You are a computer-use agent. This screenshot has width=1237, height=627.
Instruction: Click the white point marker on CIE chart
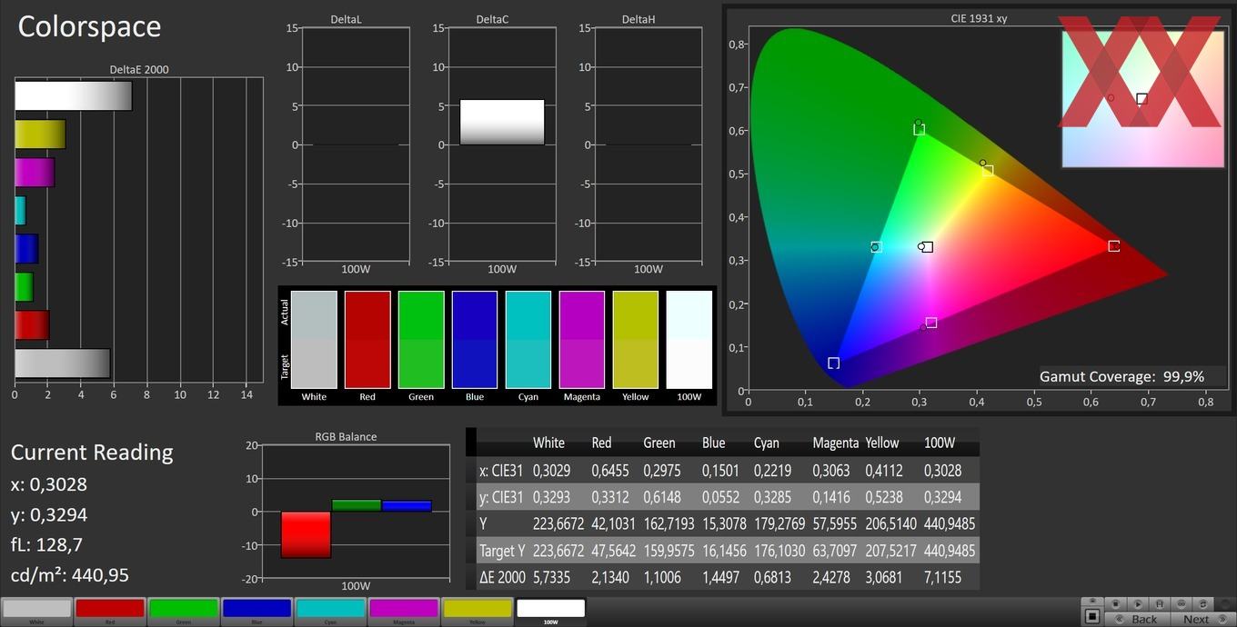tap(927, 247)
